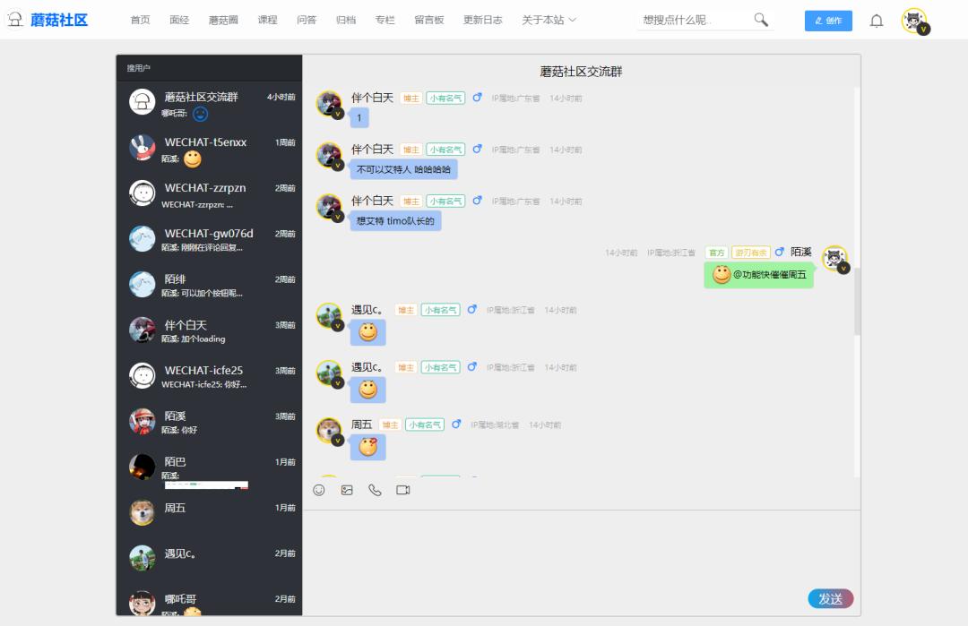Click the search magnifier icon in top bar
The image size is (968, 626).
(761, 19)
